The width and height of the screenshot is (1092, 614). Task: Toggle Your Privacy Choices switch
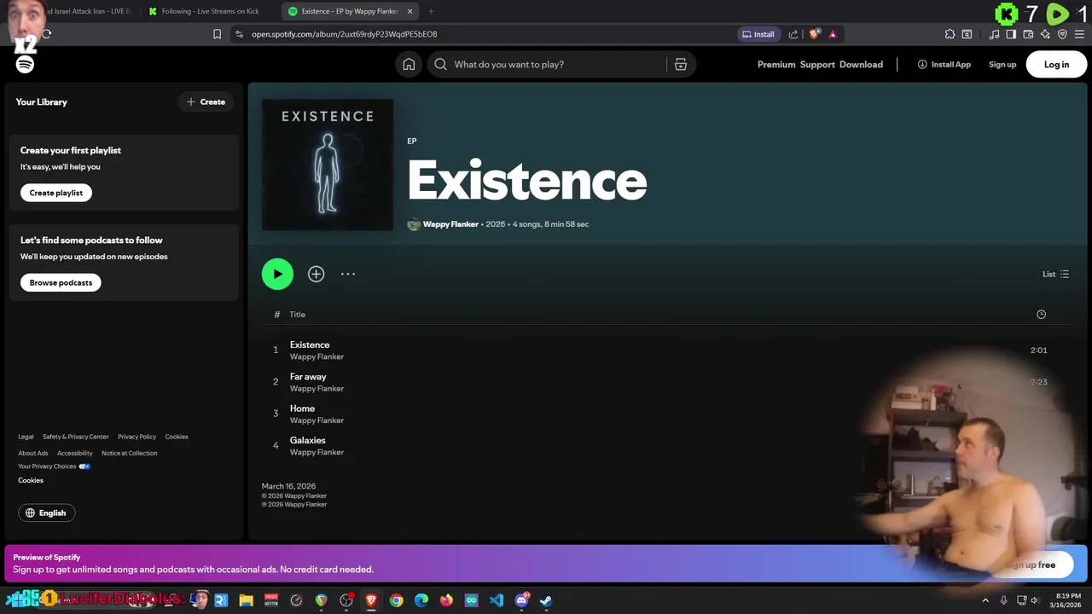[x=84, y=466]
